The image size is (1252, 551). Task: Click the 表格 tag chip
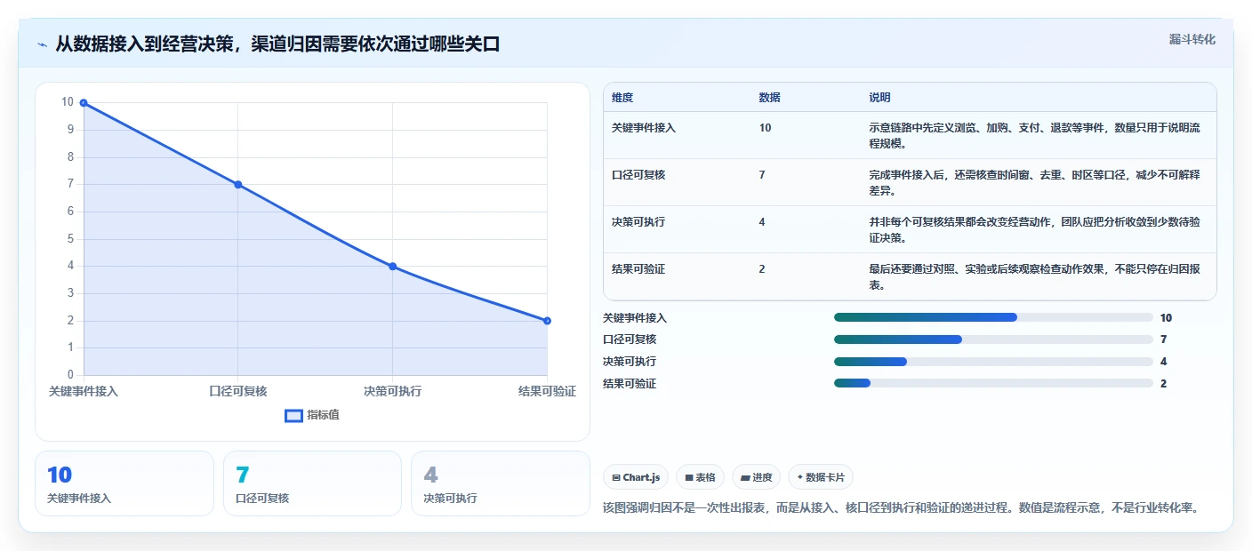701,477
